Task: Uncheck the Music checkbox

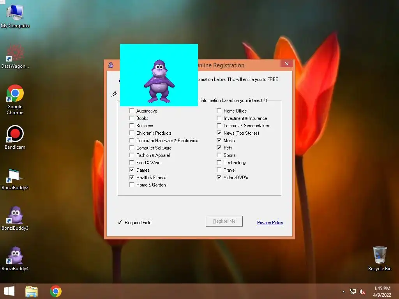Action: (219, 140)
